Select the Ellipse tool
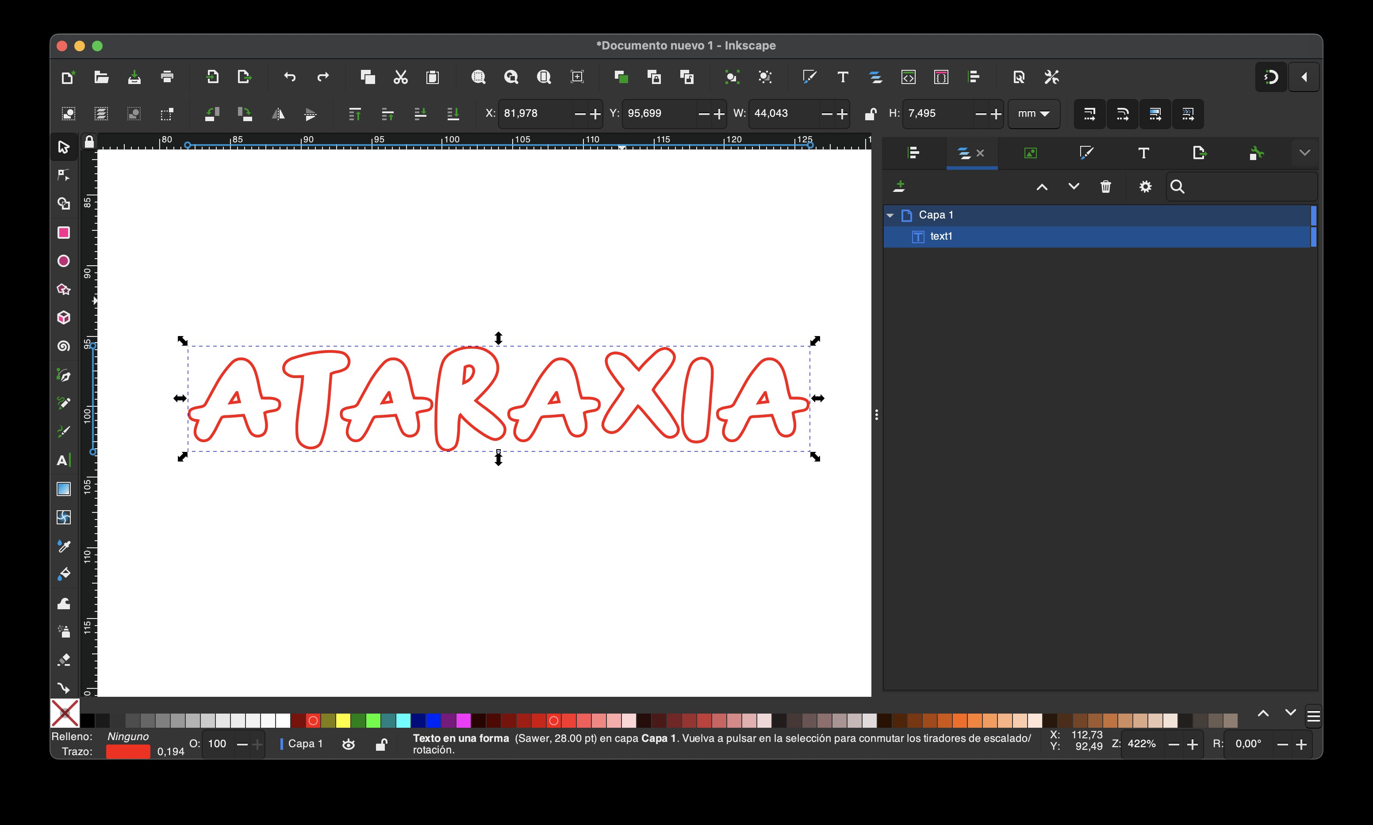 (x=63, y=261)
